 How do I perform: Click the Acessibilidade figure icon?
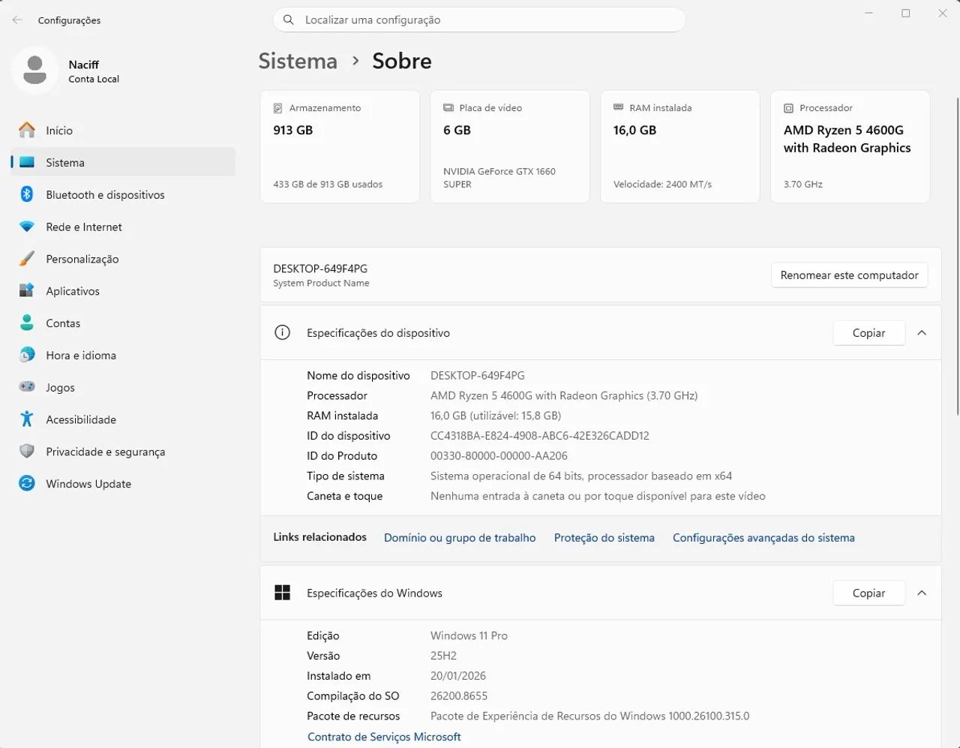[x=27, y=419]
